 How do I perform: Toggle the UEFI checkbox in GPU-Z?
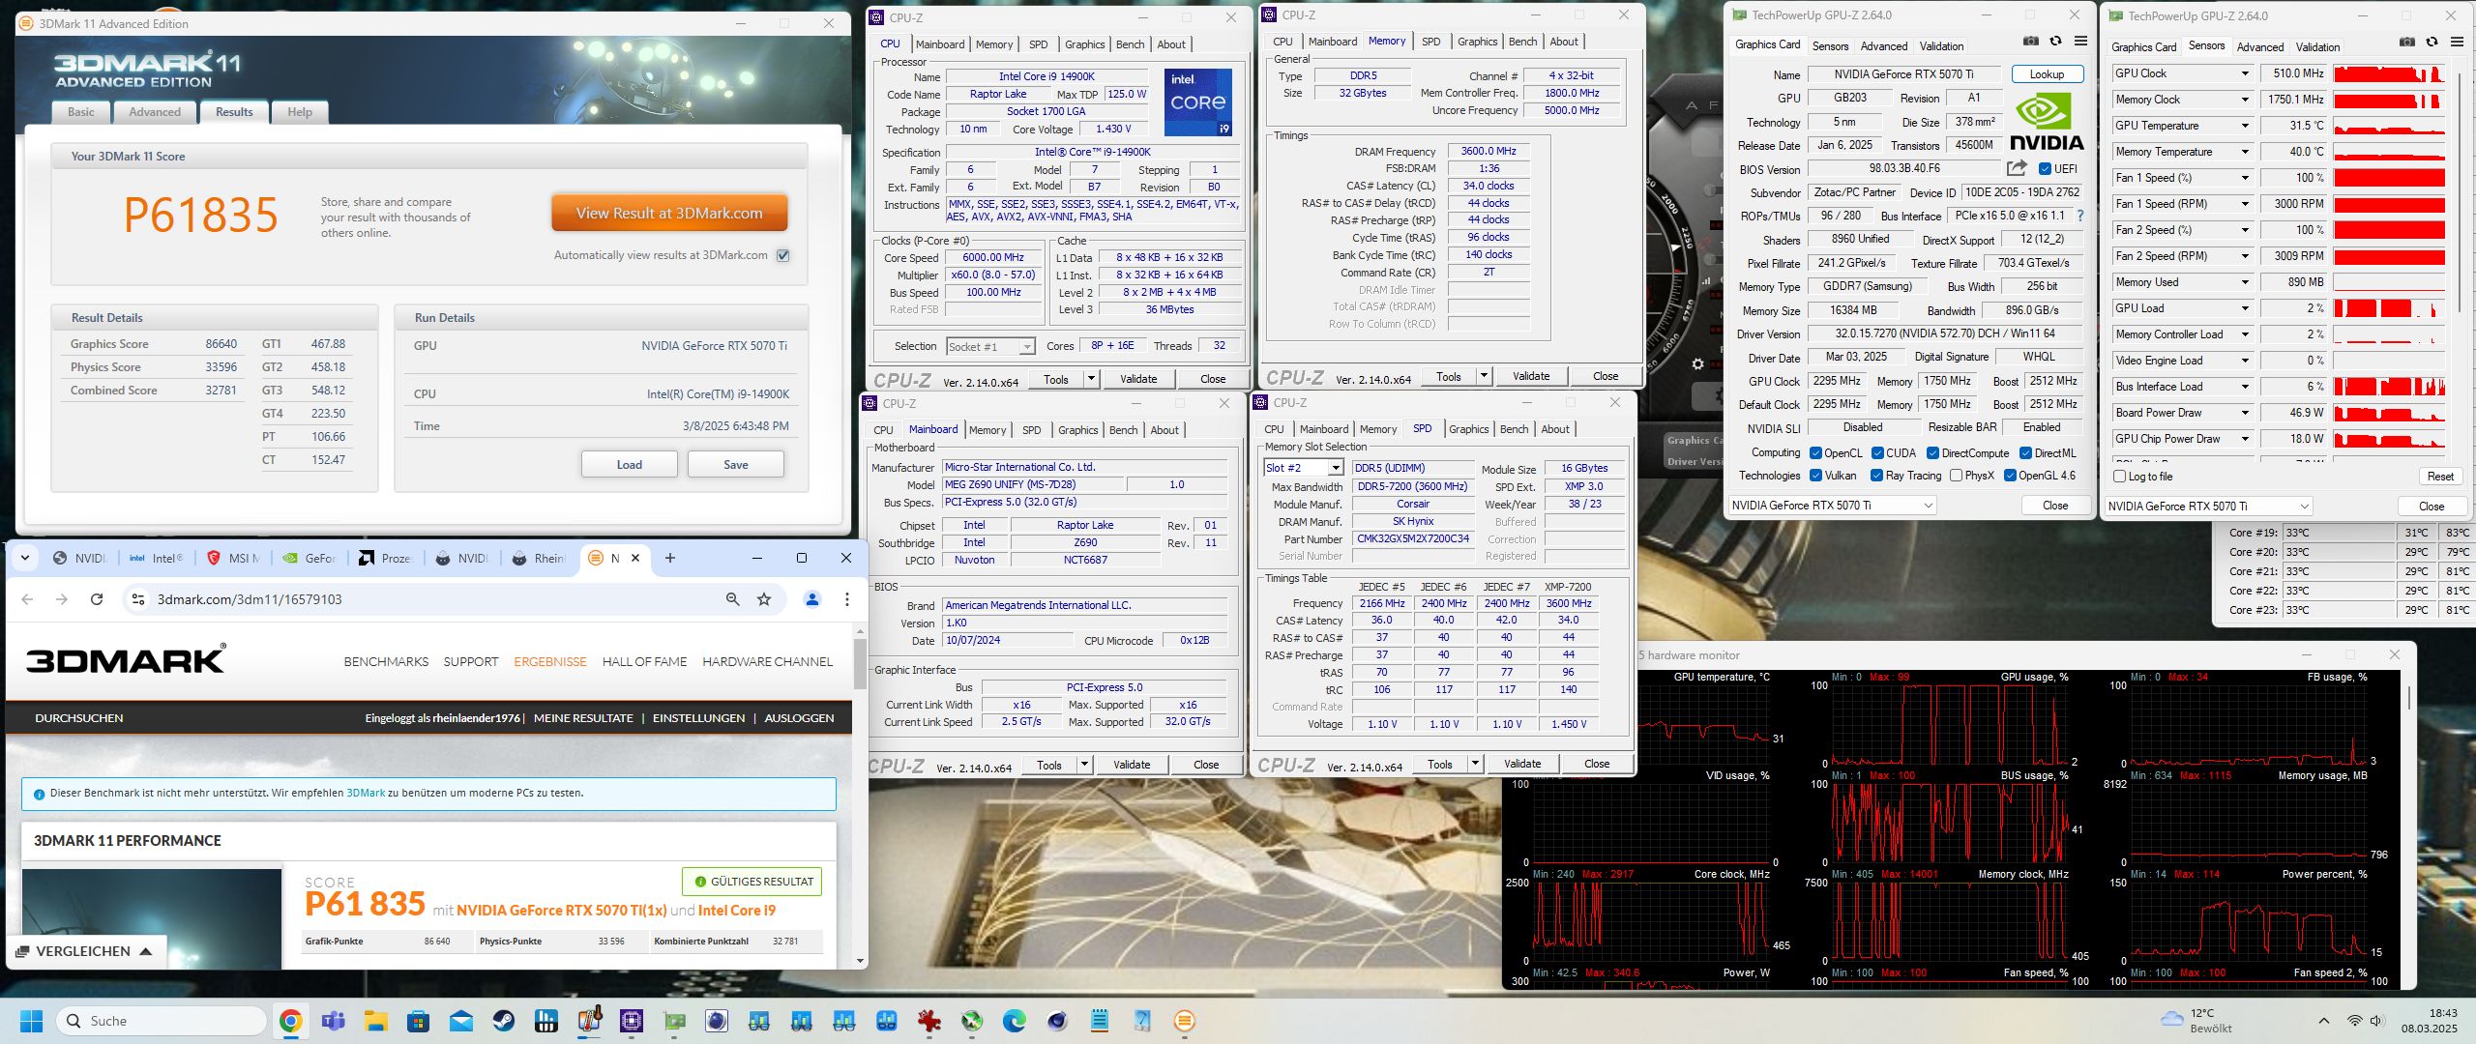[2045, 169]
